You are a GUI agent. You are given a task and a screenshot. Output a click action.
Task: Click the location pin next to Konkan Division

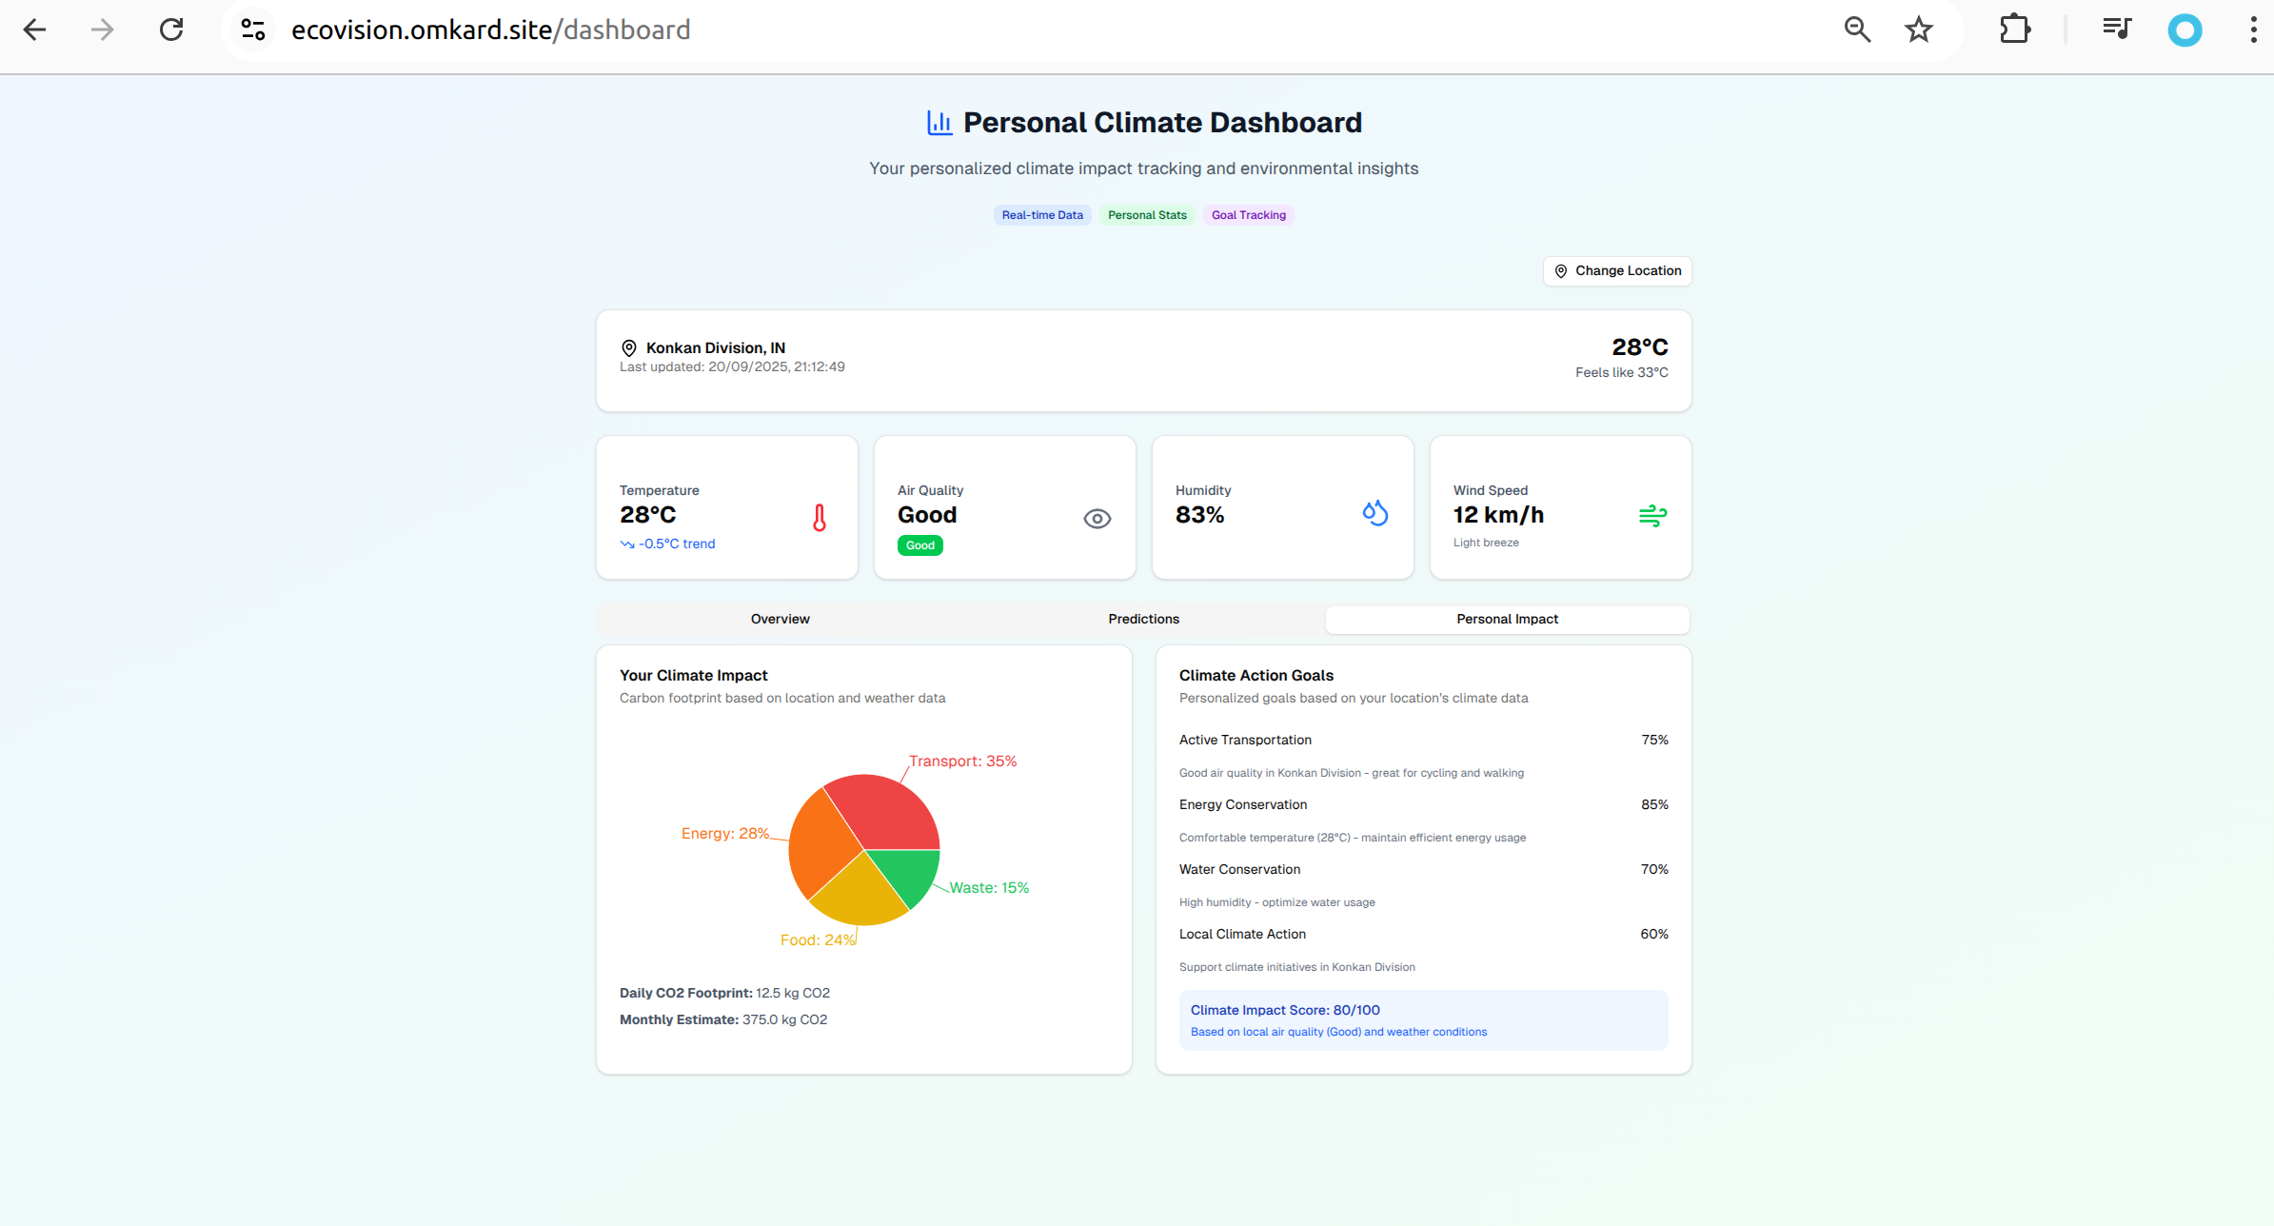point(628,348)
